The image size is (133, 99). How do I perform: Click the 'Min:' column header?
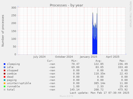[74, 61]
